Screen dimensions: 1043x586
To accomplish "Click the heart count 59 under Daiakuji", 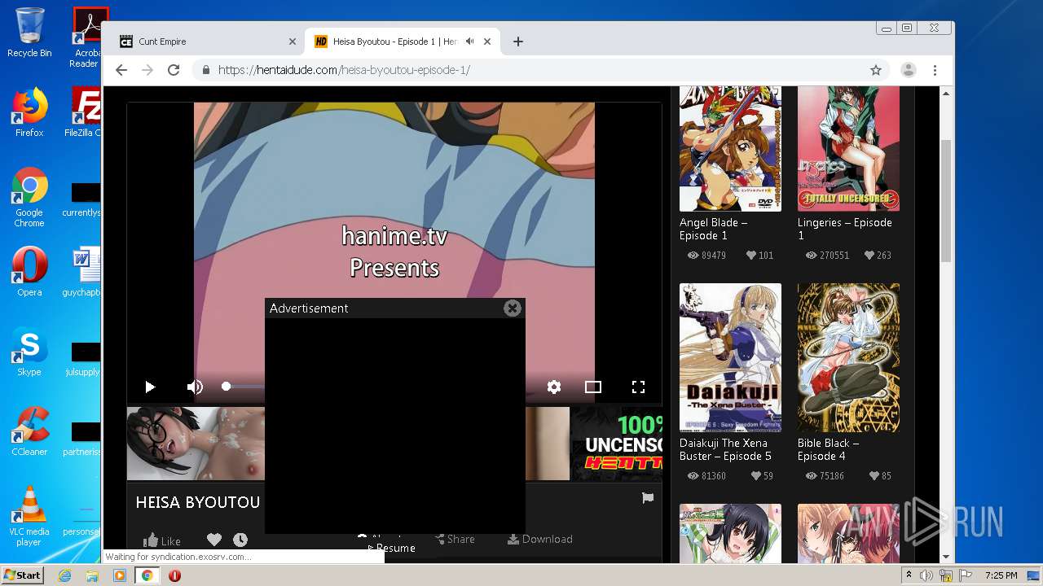I will coord(762,476).
